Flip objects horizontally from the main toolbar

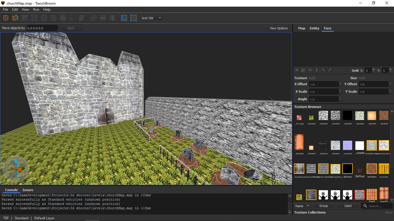tap(103, 18)
